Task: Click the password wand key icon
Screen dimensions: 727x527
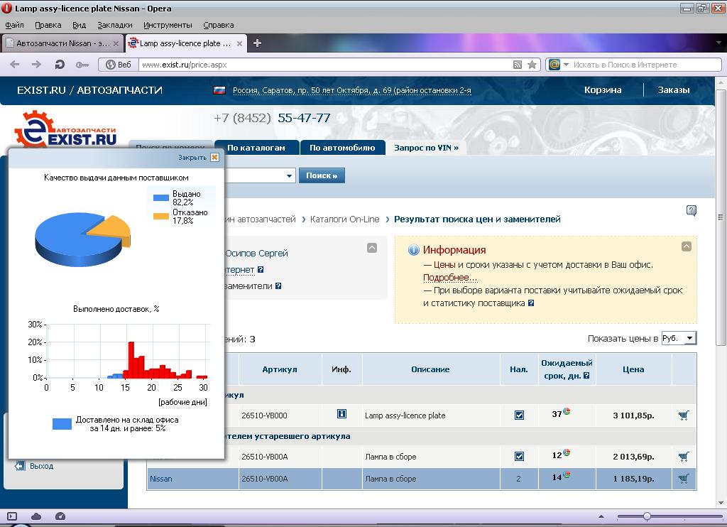Action: pos(82,65)
